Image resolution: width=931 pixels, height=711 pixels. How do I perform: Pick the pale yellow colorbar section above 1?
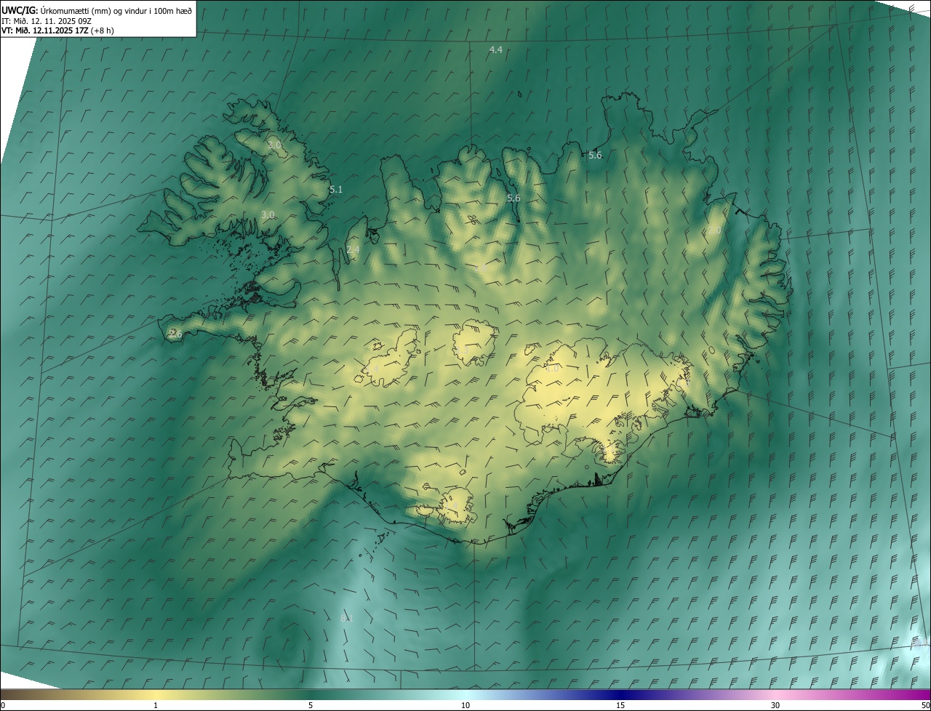tap(156, 695)
